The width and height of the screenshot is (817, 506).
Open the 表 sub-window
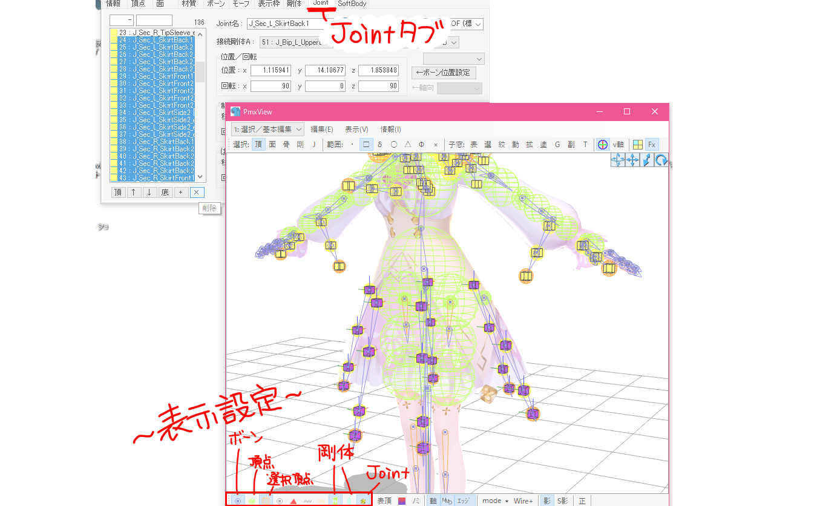(x=474, y=145)
